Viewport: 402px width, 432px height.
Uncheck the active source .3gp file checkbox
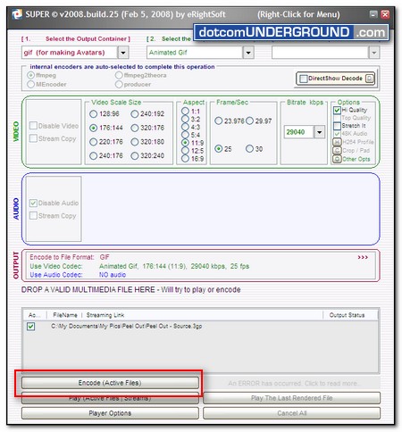pyautogui.click(x=30, y=327)
